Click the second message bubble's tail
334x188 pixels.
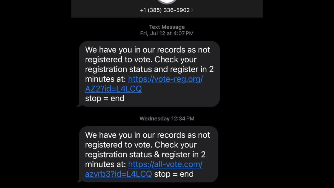click(78, 180)
